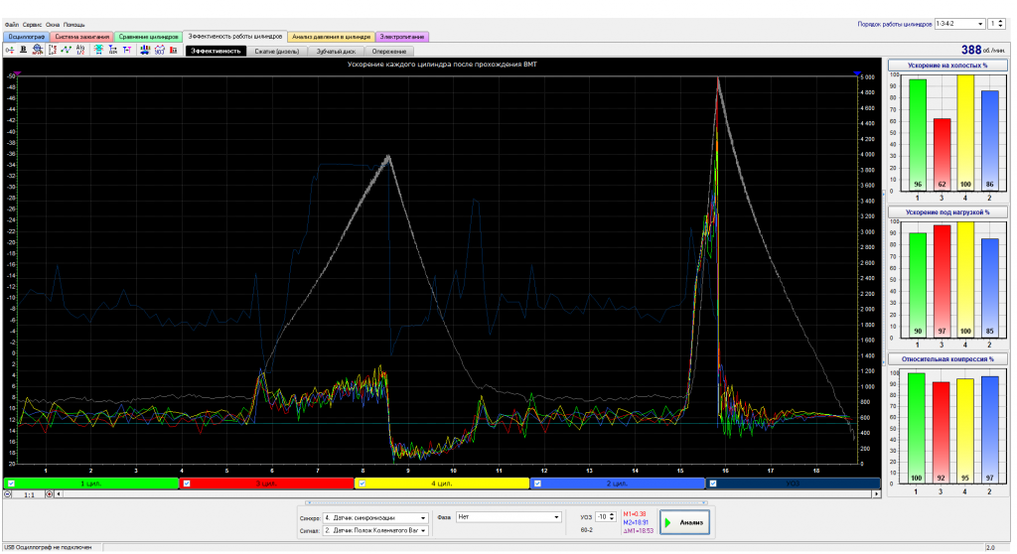1017x554 pixels.
Task: Click the red idle acceleration bar 62
Action: coord(942,155)
